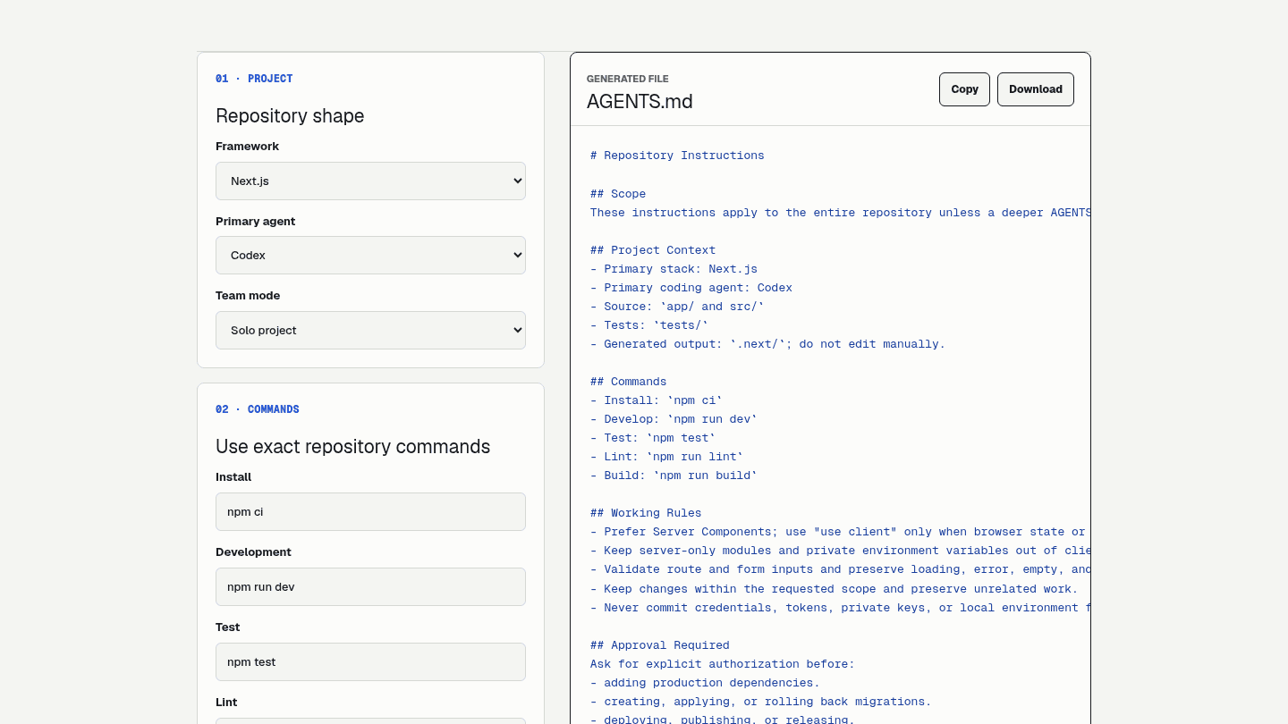Click the 'Use exact repository commands' heading
Viewport: 1288px width, 724px height.
[x=353, y=447]
